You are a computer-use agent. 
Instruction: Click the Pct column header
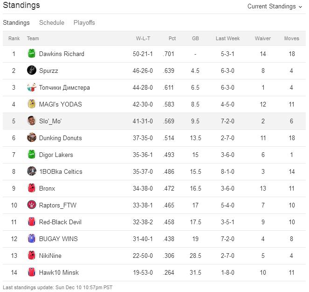(x=172, y=38)
